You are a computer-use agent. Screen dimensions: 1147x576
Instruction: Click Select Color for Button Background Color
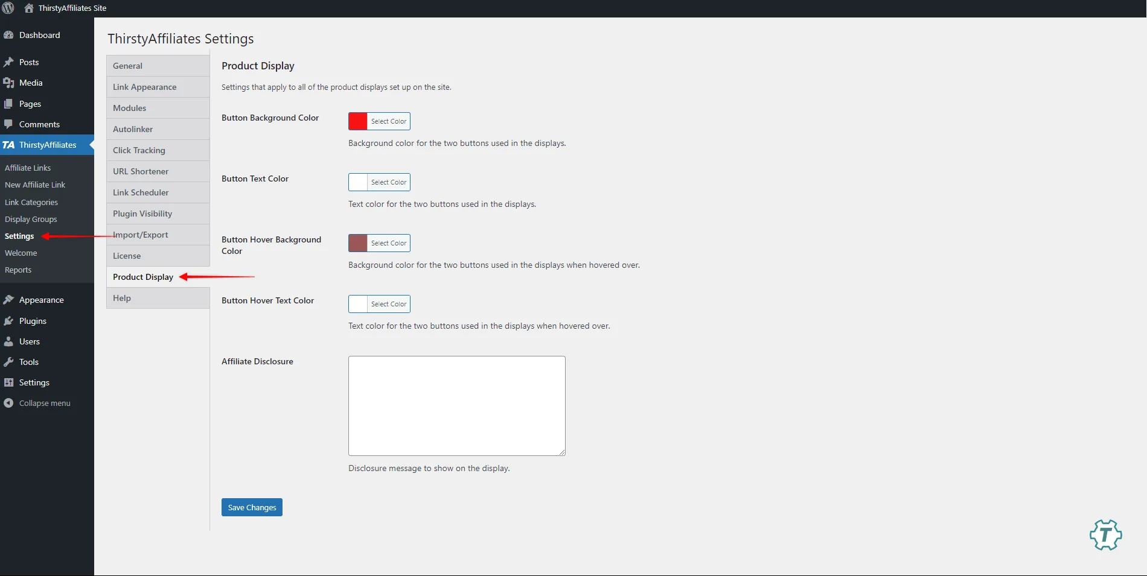(389, 121)
